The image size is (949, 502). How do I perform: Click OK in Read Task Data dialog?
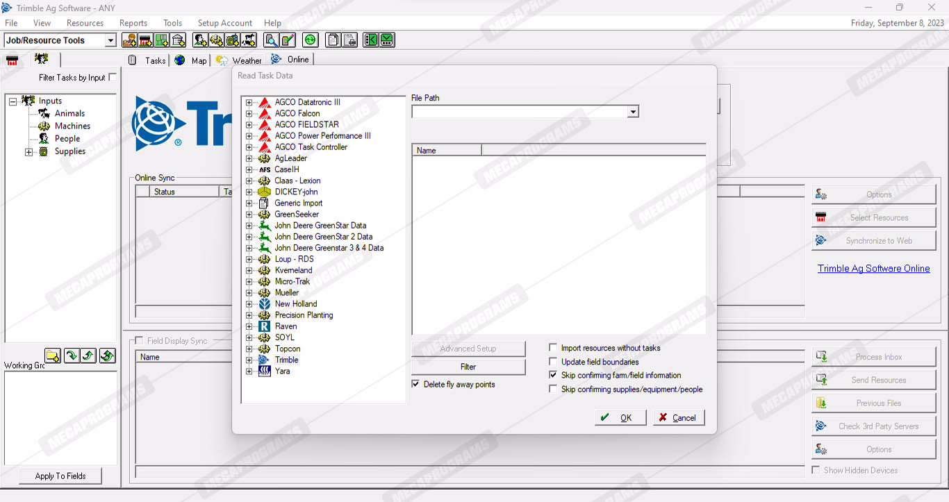click(x=620, y=417)
